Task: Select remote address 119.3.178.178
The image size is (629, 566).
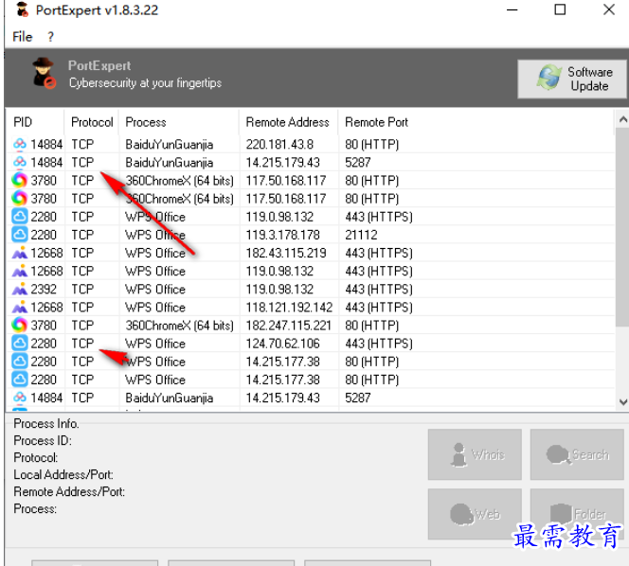Action: [283, 235]
